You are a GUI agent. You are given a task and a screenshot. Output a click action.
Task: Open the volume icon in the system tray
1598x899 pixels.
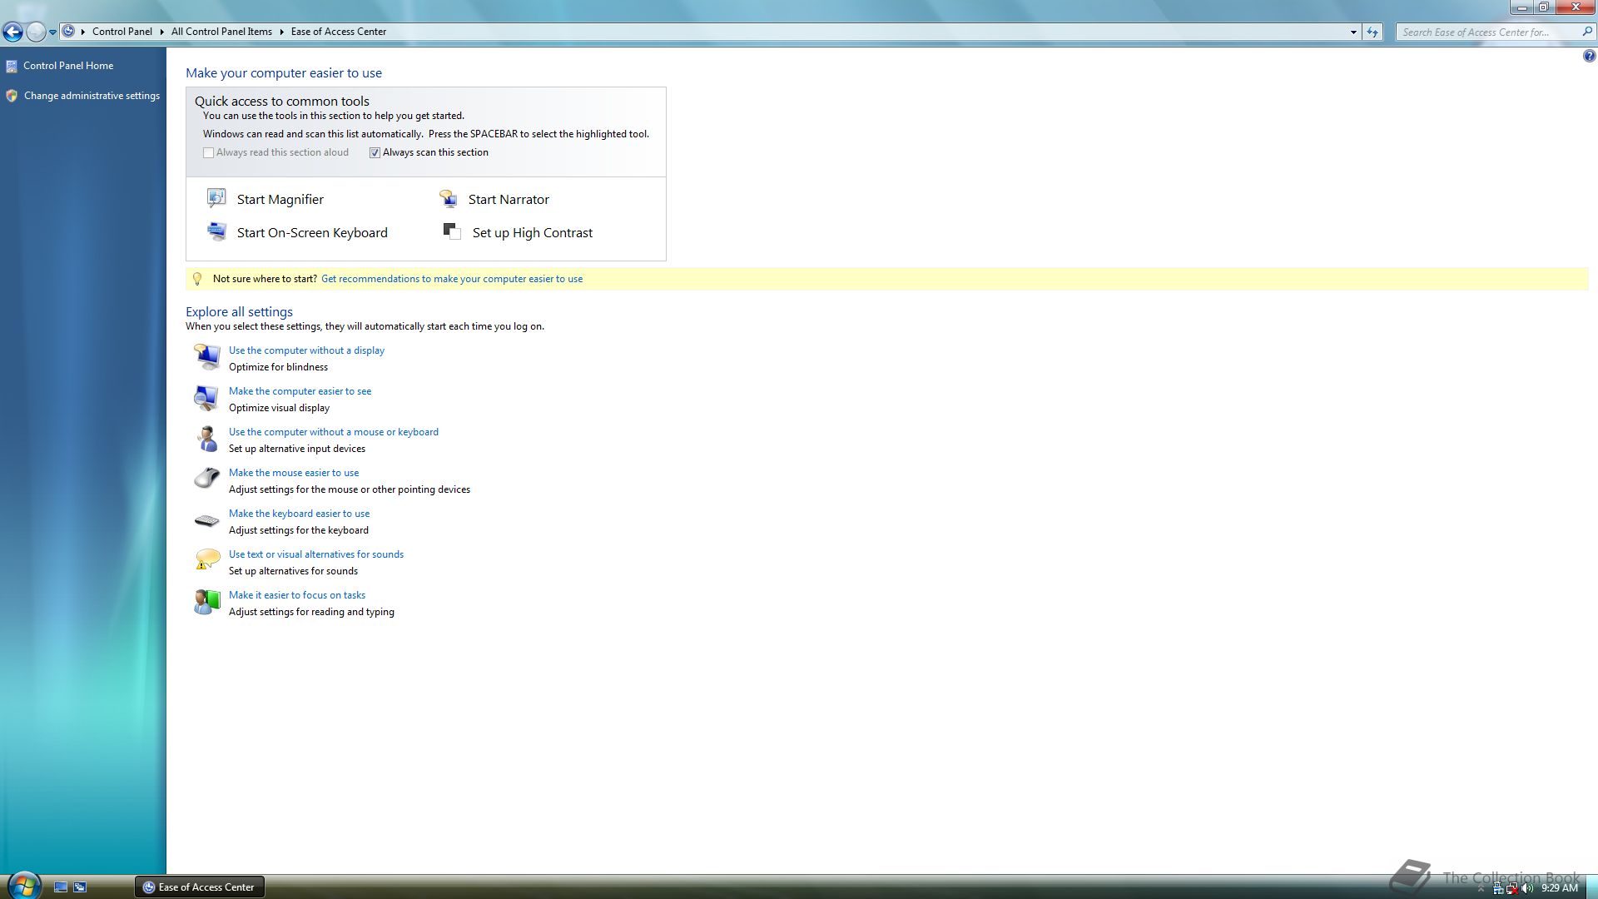tap(1526, 888)
